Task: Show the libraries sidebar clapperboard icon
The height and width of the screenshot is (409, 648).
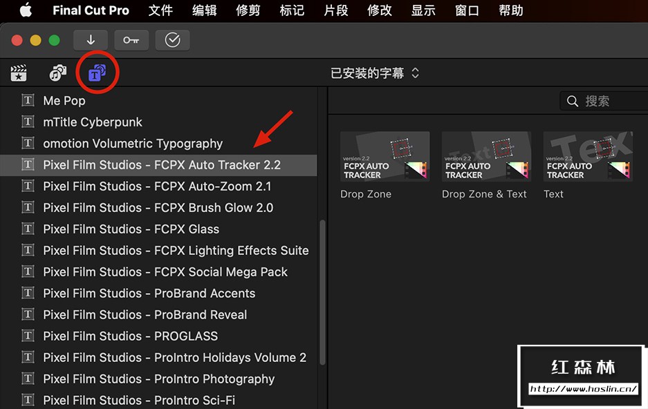Action: [19, 73]
